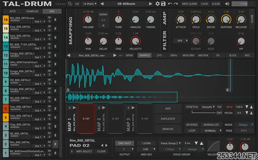Open MIDI key C#0 dropdown
Screen dimensions: 258x160
(x=146, y=149)
